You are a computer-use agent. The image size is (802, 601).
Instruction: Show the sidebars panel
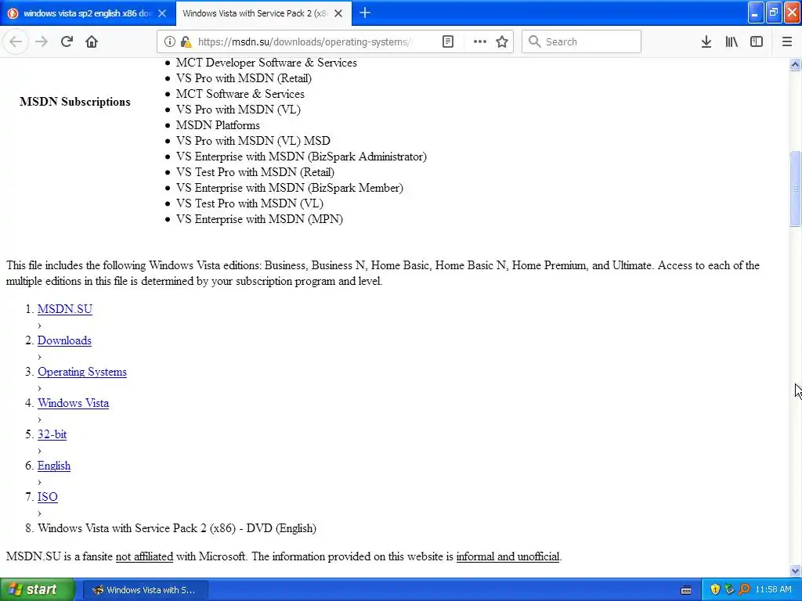(757, 41)
